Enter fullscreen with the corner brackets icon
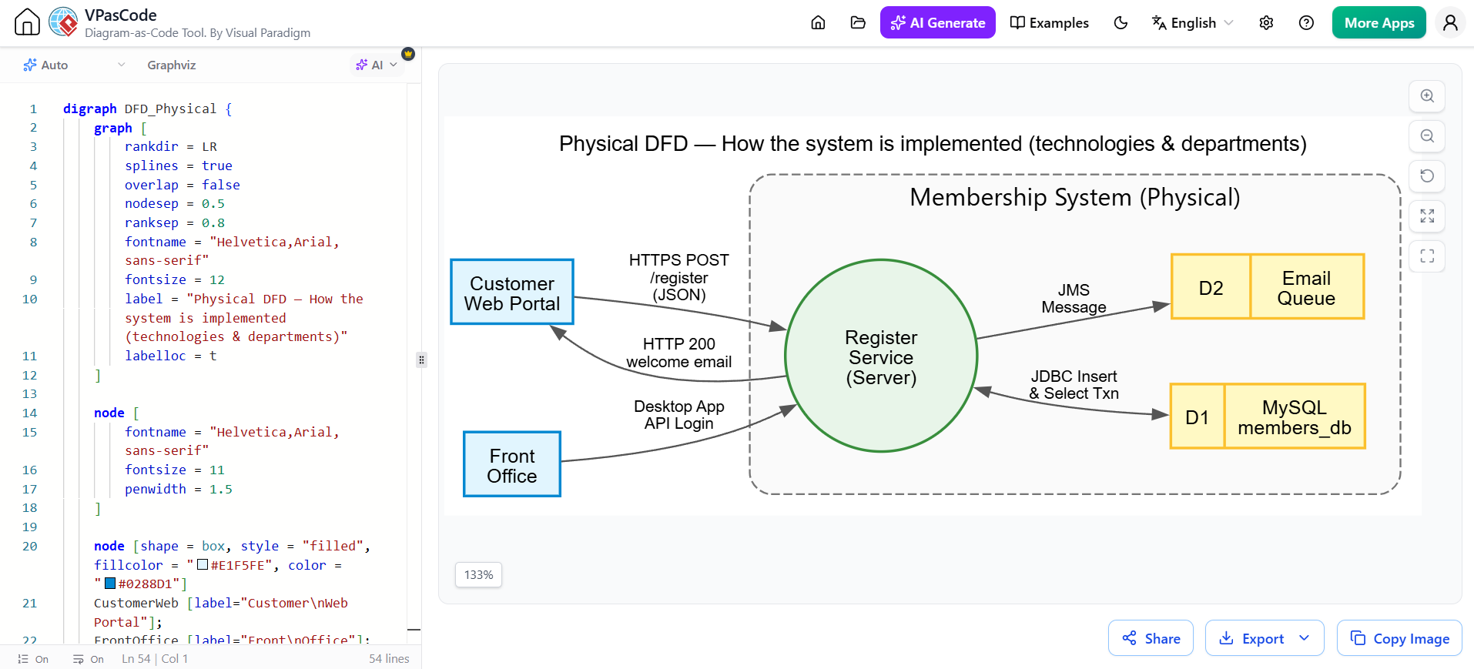The height and width of the screenshot is (669, 1474). (x=1427, y=256)
